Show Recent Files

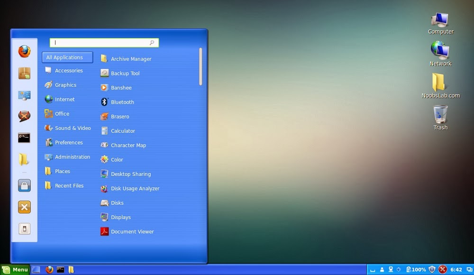69,185
